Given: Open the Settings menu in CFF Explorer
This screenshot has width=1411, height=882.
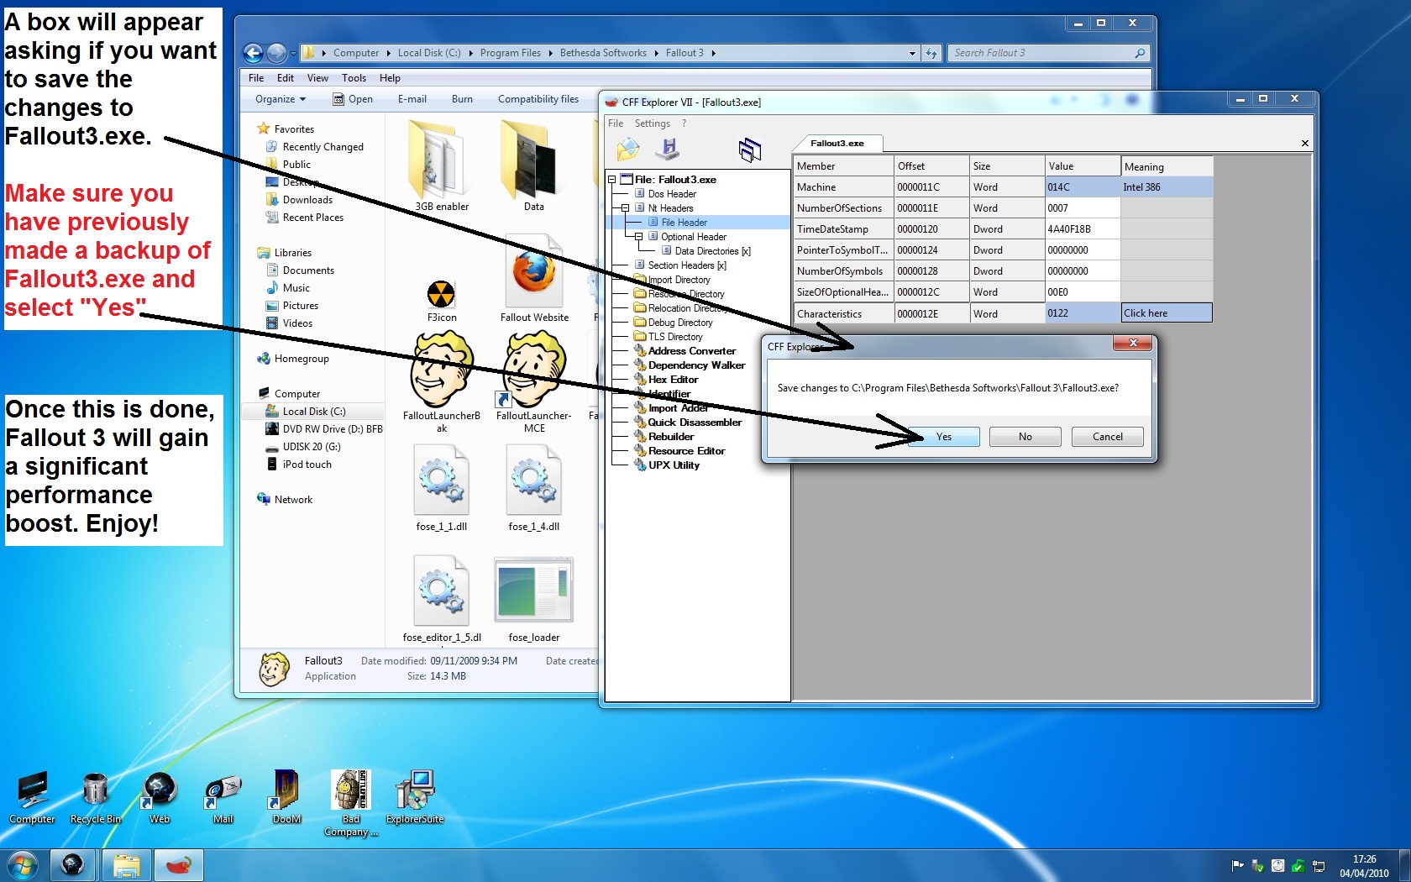Looking at the screenshot, I should coord(652,123).
